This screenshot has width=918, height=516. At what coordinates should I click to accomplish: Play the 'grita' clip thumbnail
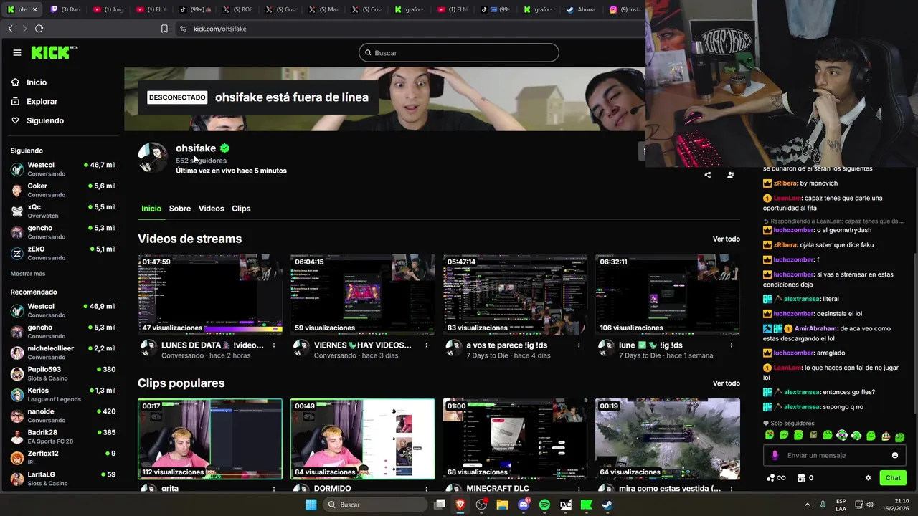pyautogui.click(x=210, y=439)
